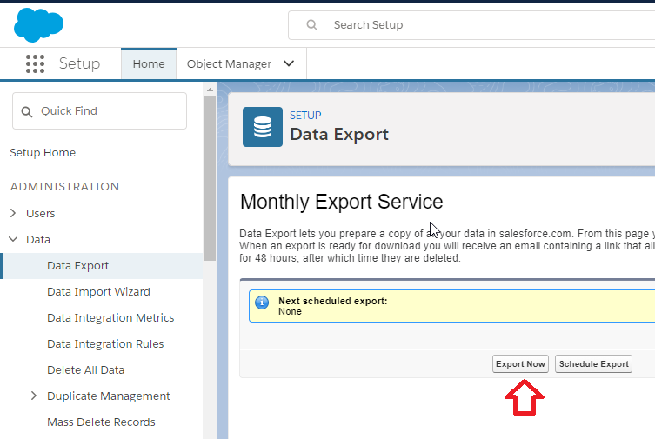Focus the Quick Find input box

tap(109, 111)
